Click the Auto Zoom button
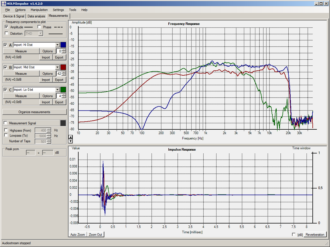330x247 pixels. pyautogui.click(x=78, y=235)
